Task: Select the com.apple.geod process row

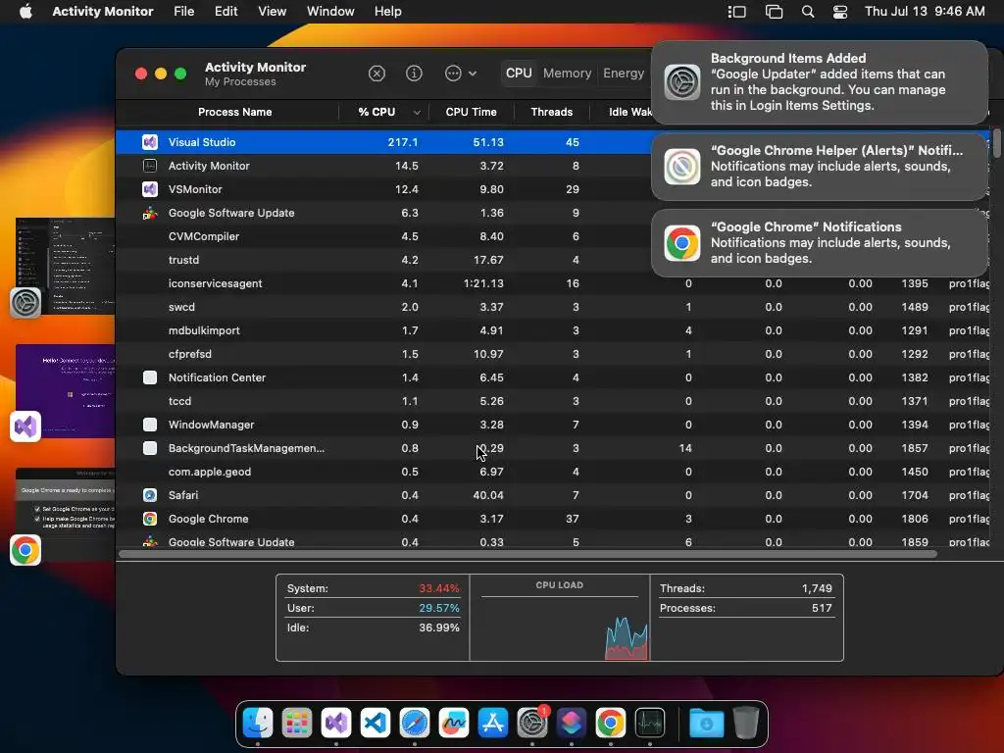Action: coord(553,472)
